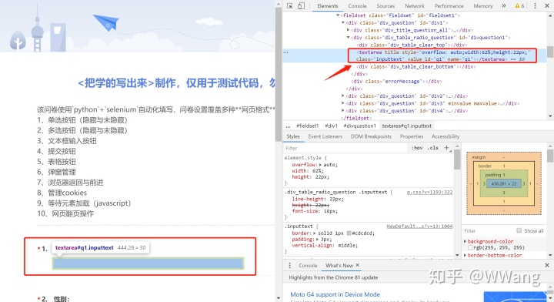
Task: Toggle the device toolbar icon
Action: pyautogui.click(x=301, y=5)
